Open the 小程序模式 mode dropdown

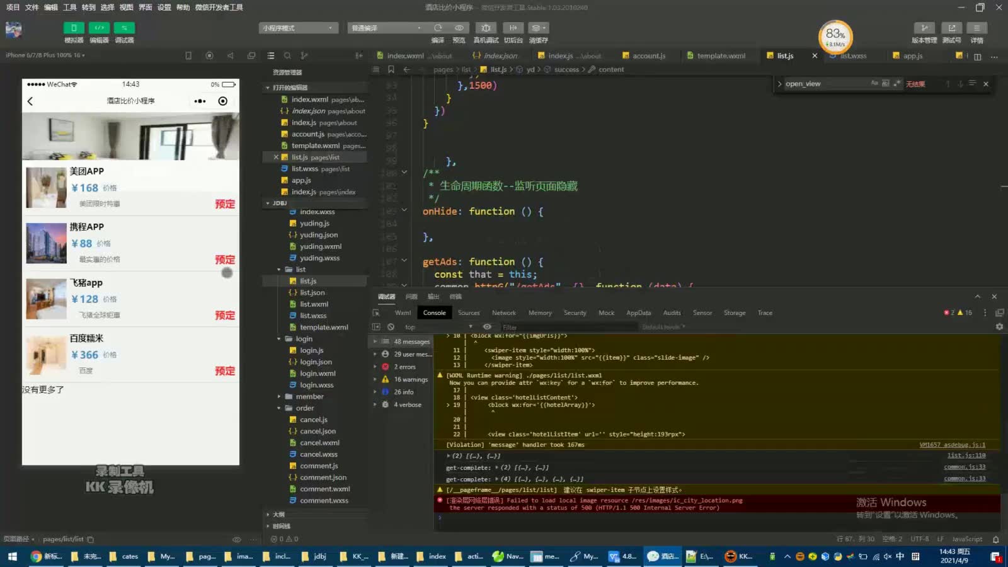pyautogui.click(x=299, y=28)
